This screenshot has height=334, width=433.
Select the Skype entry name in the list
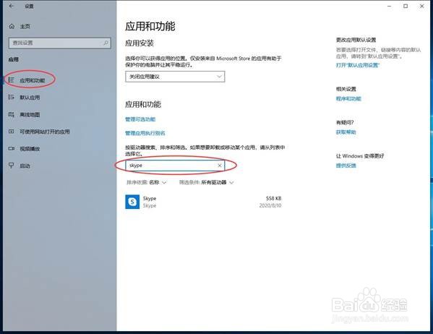tap(150, 198)
